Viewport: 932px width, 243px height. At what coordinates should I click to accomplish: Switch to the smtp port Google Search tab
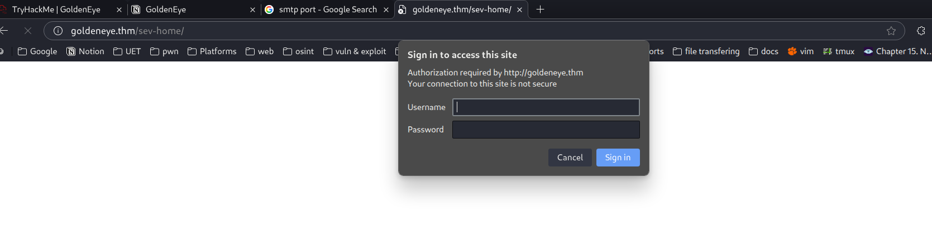click(x=327, y=9)
